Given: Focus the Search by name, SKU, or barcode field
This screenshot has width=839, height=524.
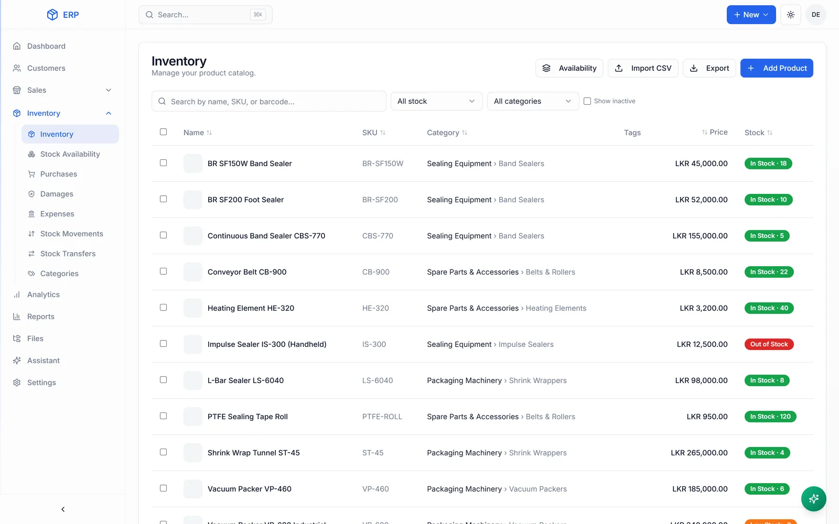Looking at the screenshot, I should (269, 101).
